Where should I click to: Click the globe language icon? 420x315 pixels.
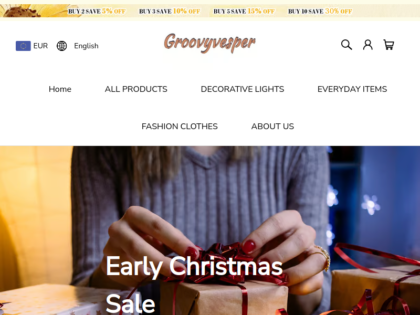61,46
